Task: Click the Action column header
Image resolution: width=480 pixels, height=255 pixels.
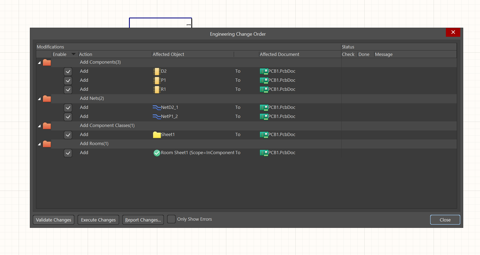Action: coord(115,54)
